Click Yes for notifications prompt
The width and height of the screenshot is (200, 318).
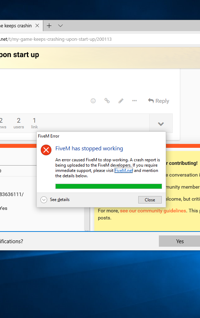point(179,241)
